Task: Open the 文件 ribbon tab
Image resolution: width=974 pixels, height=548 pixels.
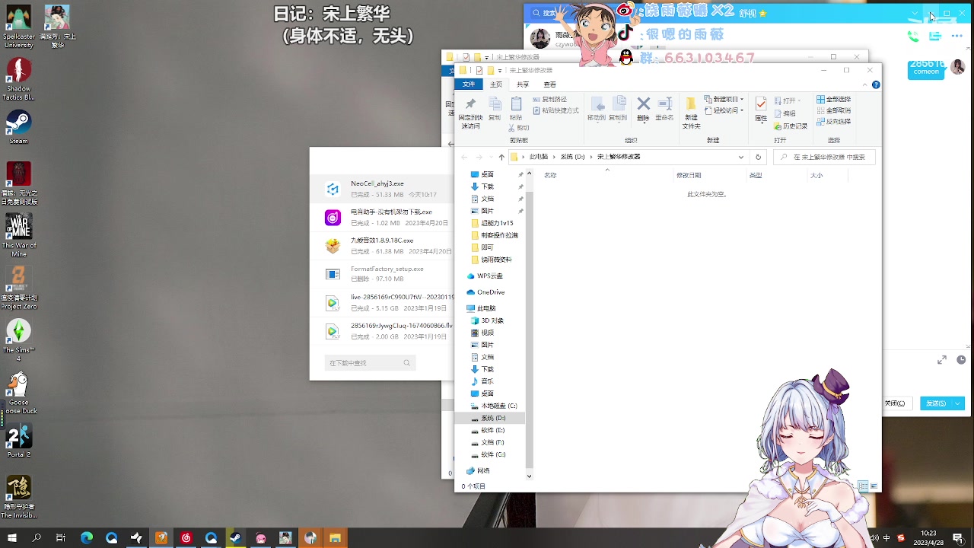Action: tap(469, 84)
